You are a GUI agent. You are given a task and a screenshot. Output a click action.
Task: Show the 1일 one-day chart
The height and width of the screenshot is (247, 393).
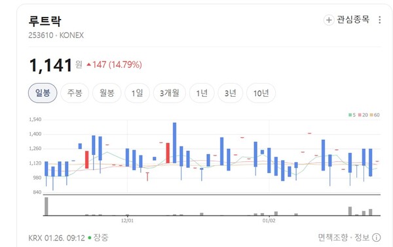tap(138, 93)
